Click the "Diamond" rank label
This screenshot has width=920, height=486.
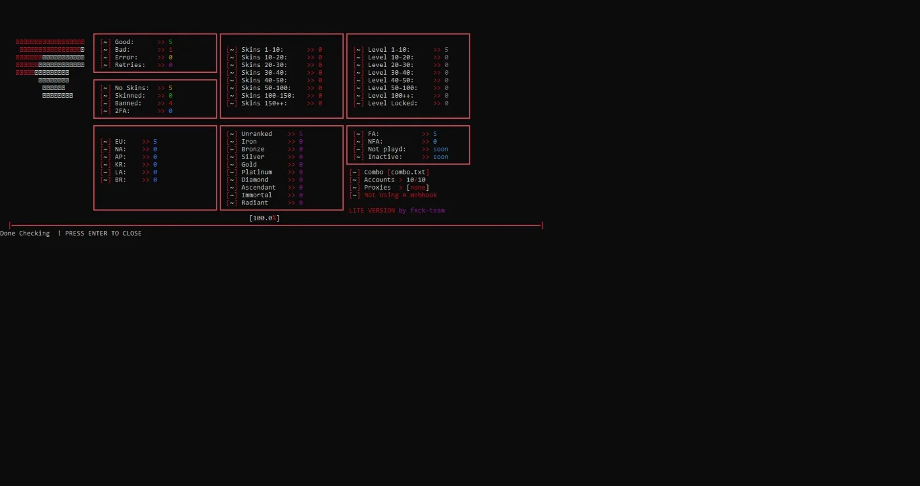pyautogui.click(x=255, y=180)
